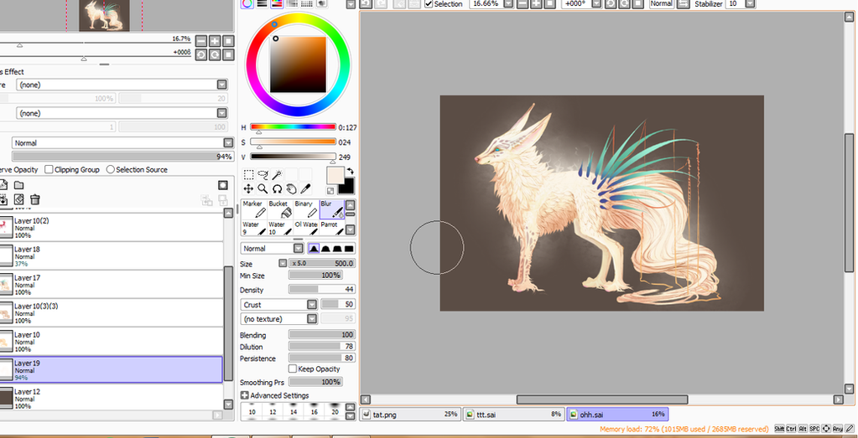Select Layer 12 in the layer list
Screen dimensions: 858x438
(111, 398)
